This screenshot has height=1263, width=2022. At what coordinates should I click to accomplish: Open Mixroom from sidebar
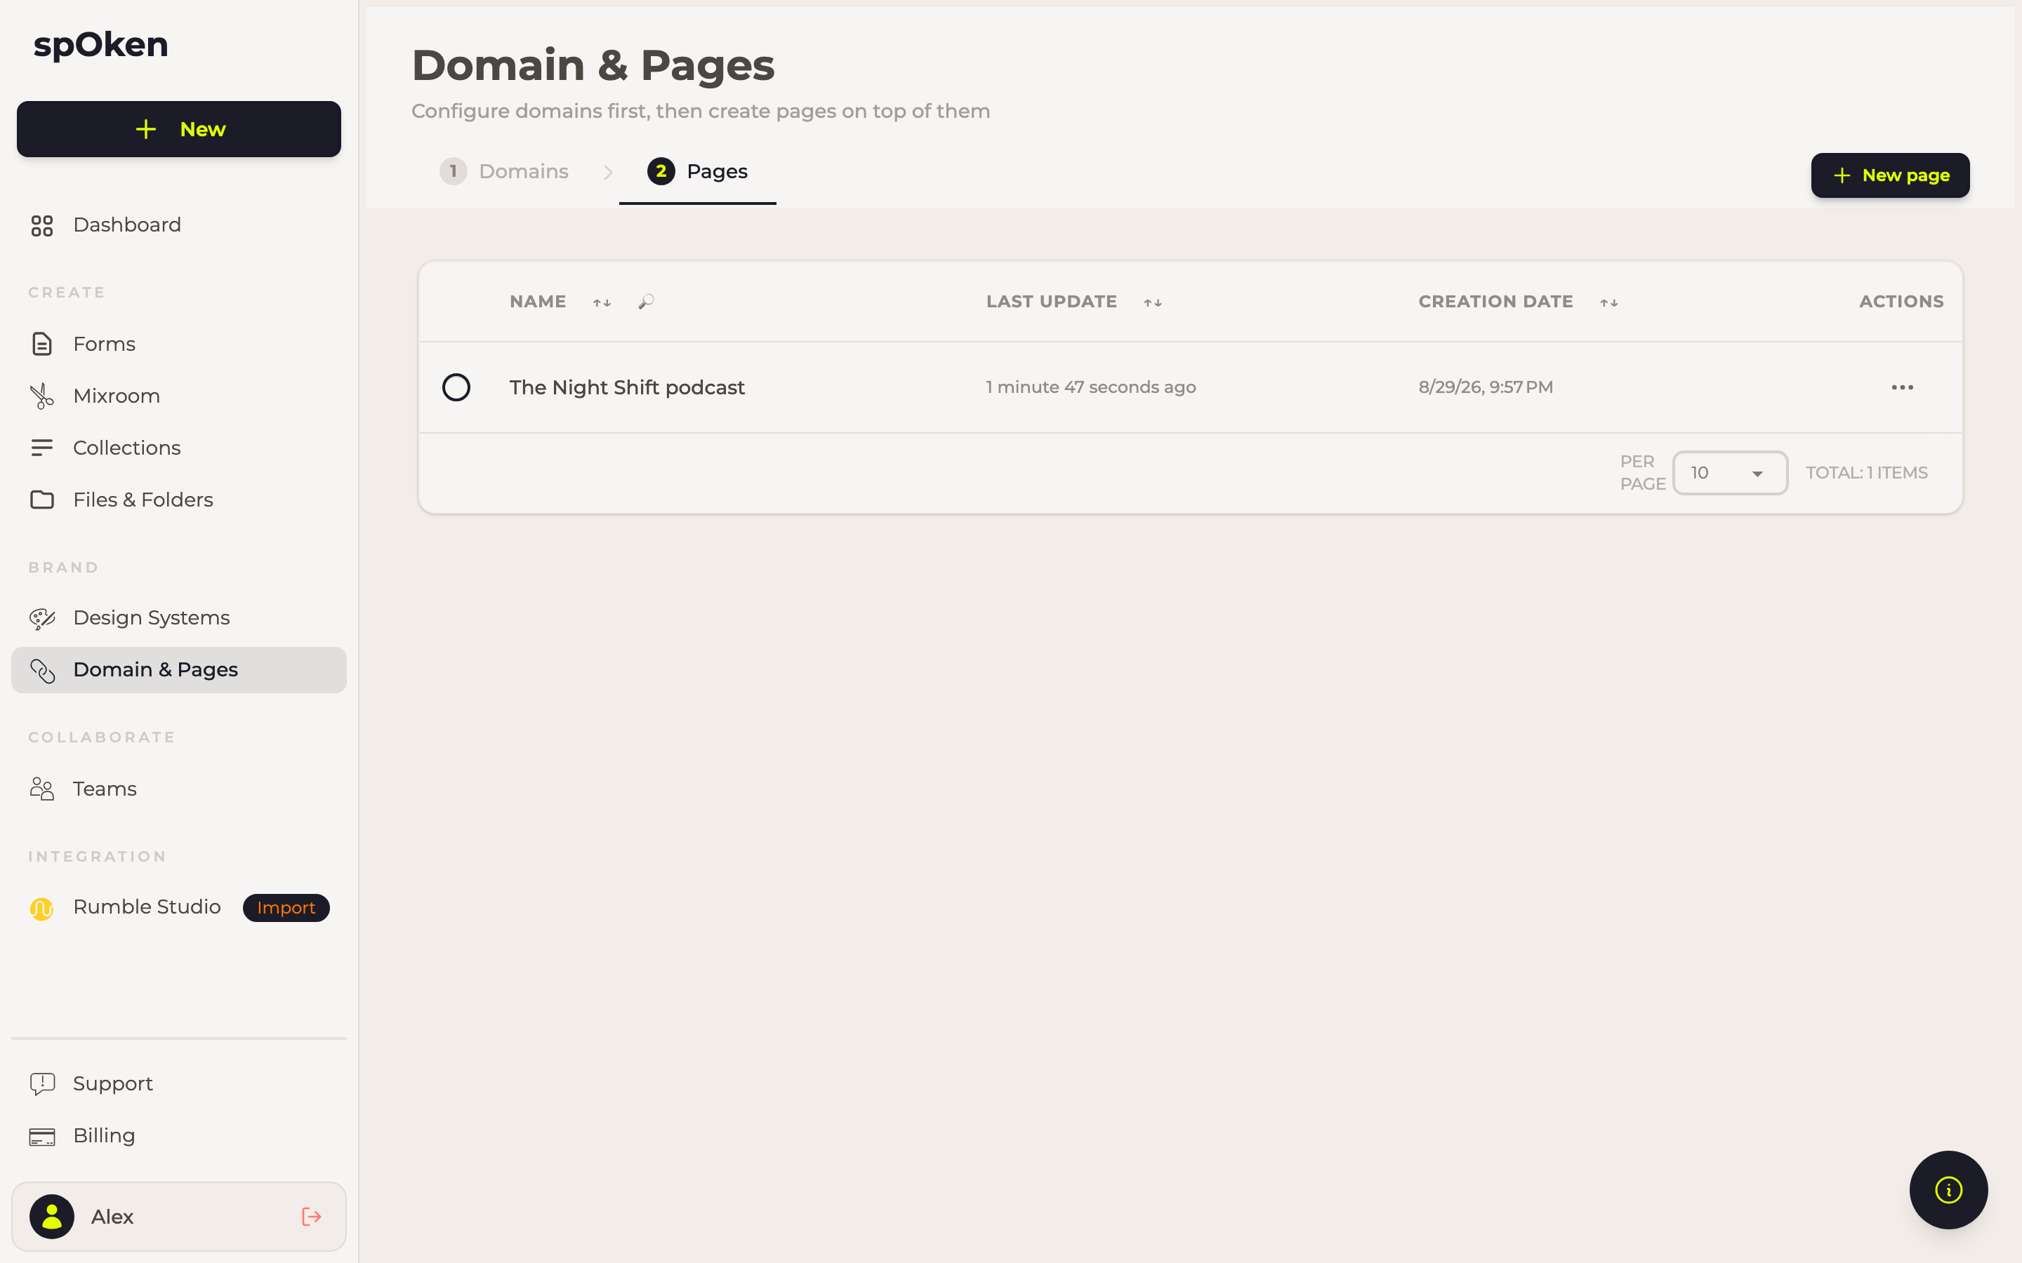[x=179, y=396]
